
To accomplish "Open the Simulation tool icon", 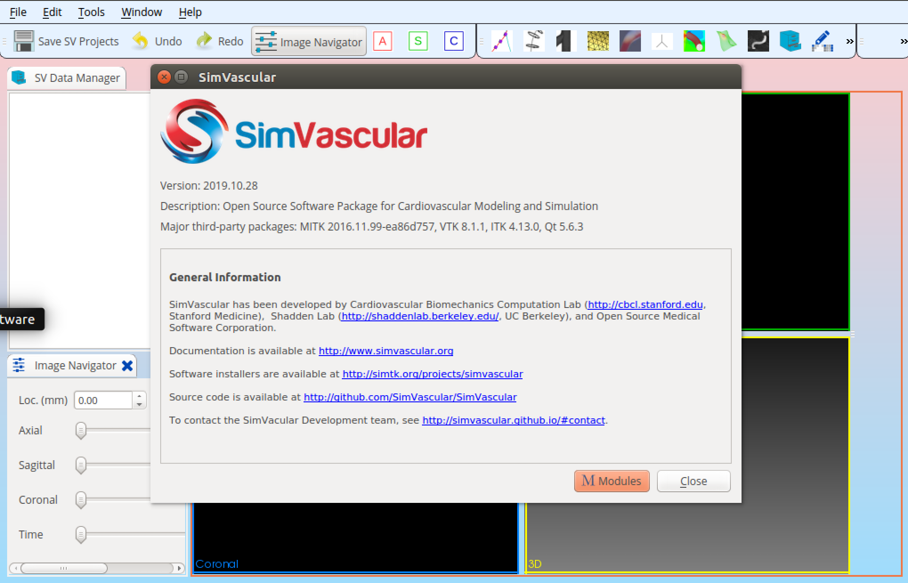I will (630, 41).
